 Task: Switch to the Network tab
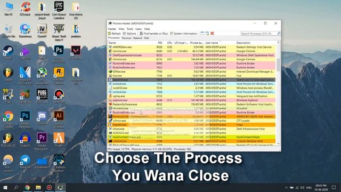click(137, 38)
